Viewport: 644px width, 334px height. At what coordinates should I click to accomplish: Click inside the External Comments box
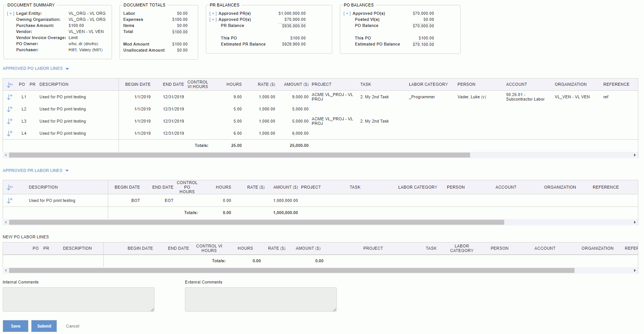pos(261,299)
